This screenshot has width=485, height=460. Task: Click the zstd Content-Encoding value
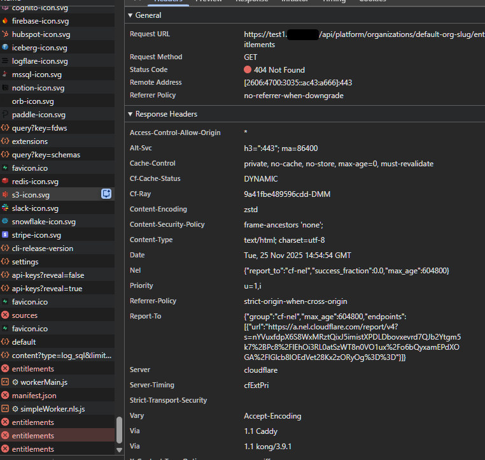(x=251, y=210)
